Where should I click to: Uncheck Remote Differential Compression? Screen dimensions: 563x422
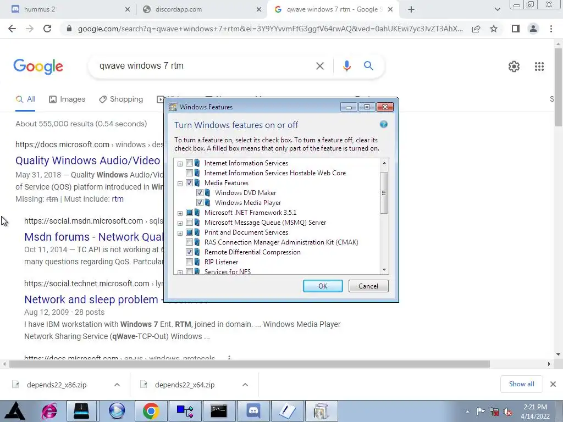point(189,252)
